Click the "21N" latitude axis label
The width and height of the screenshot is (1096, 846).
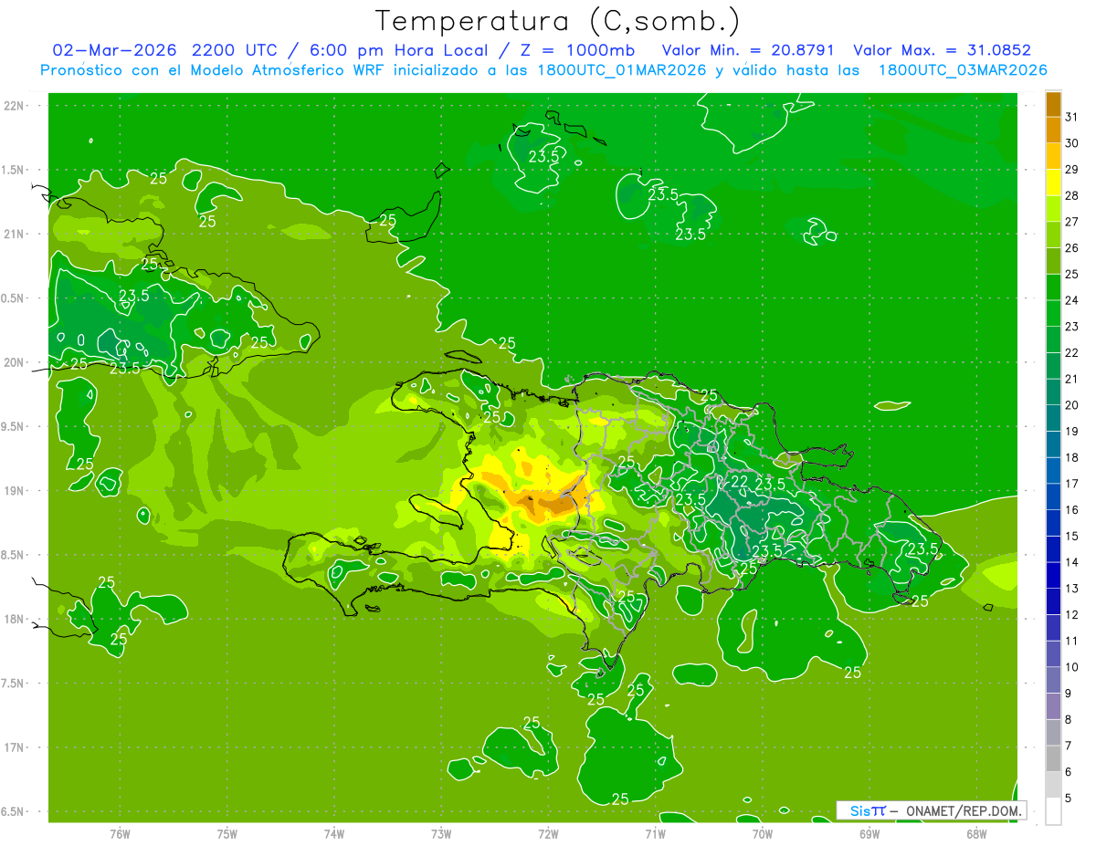pos(14,234)
